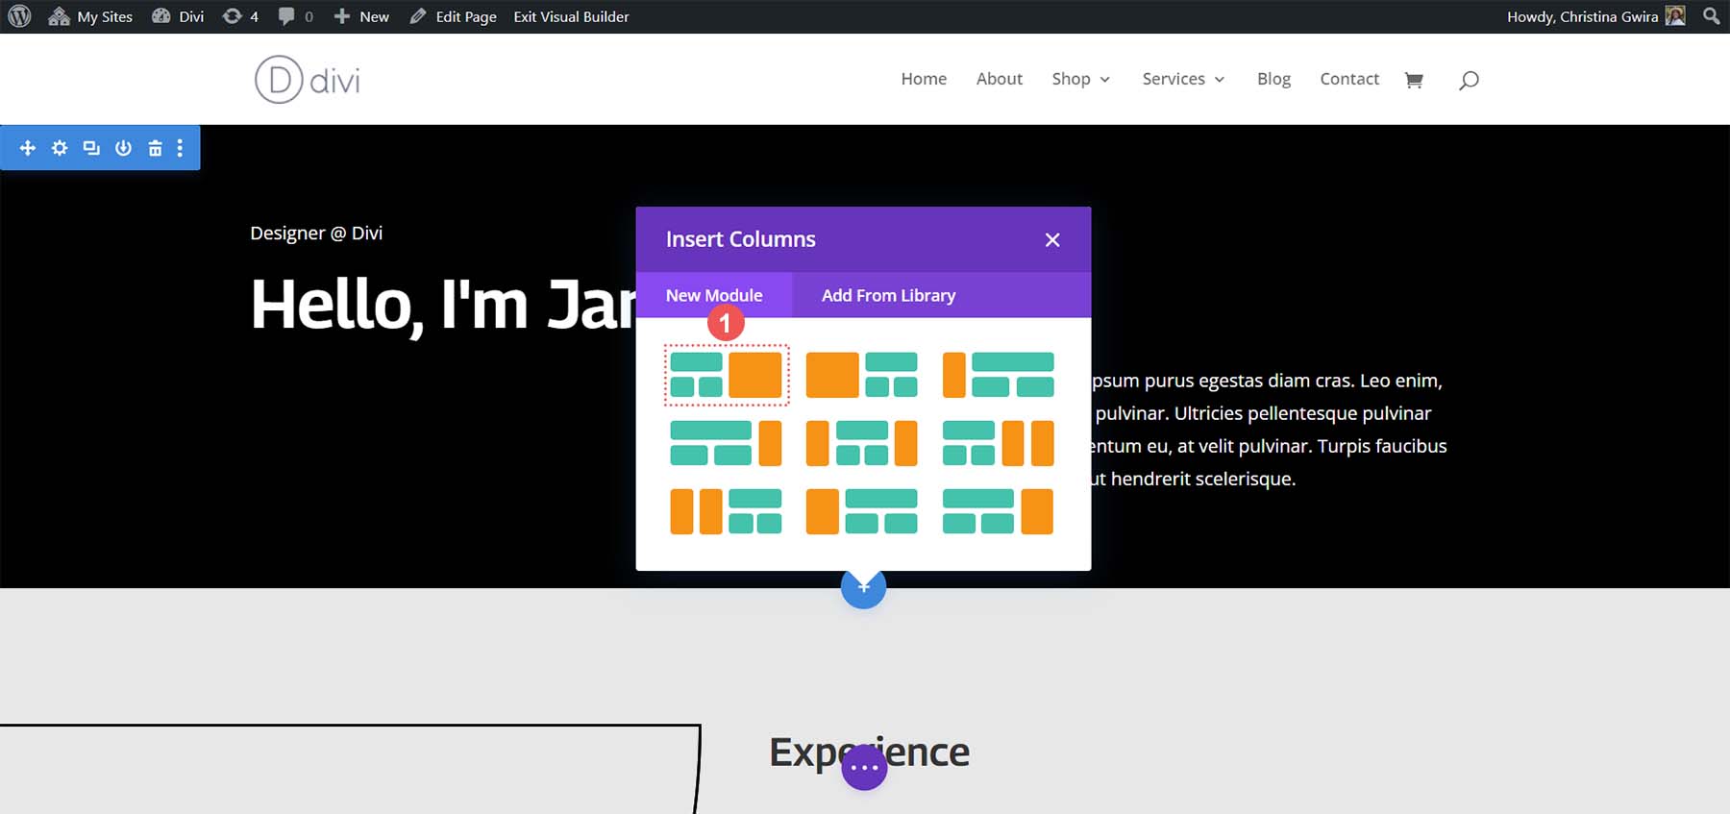1730x814 pixels.
Task: Click the move section icon
Action: (x=28, y=148)
